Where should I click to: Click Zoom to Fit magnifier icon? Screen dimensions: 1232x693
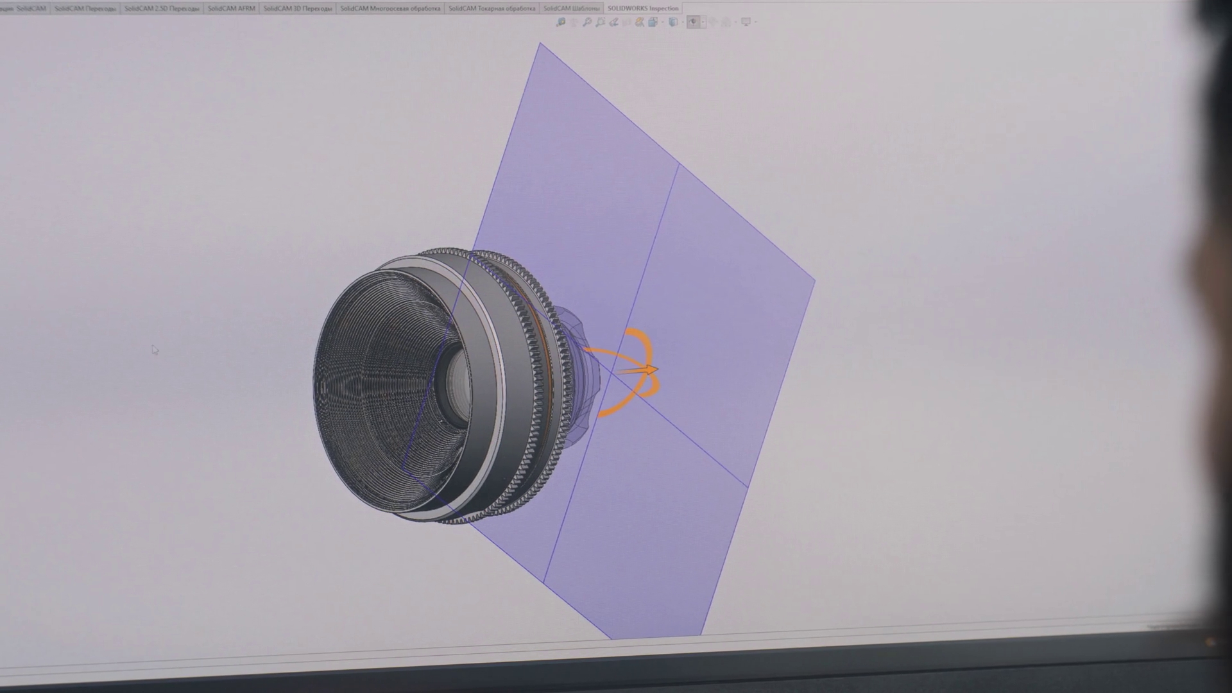pos(587,22)
